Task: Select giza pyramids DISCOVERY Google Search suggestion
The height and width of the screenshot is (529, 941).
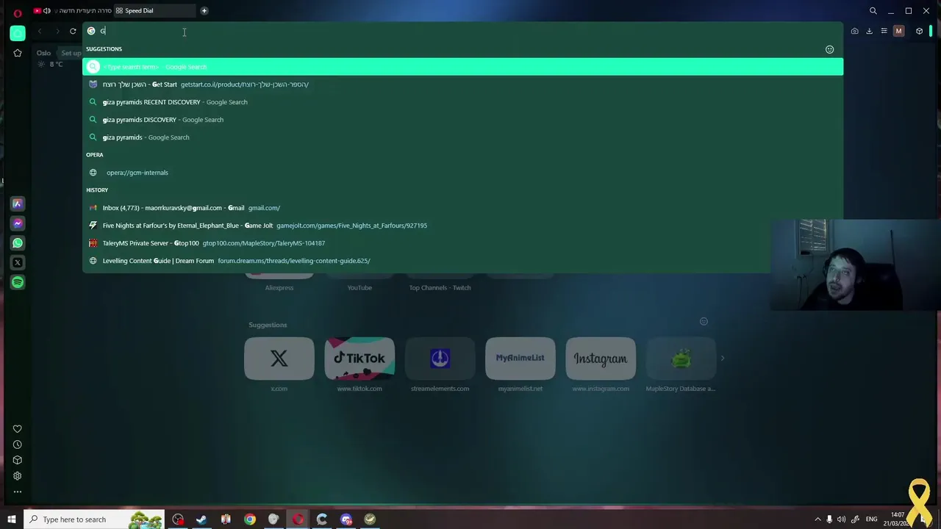Action: pyautogui.click(x=463, y=120)
